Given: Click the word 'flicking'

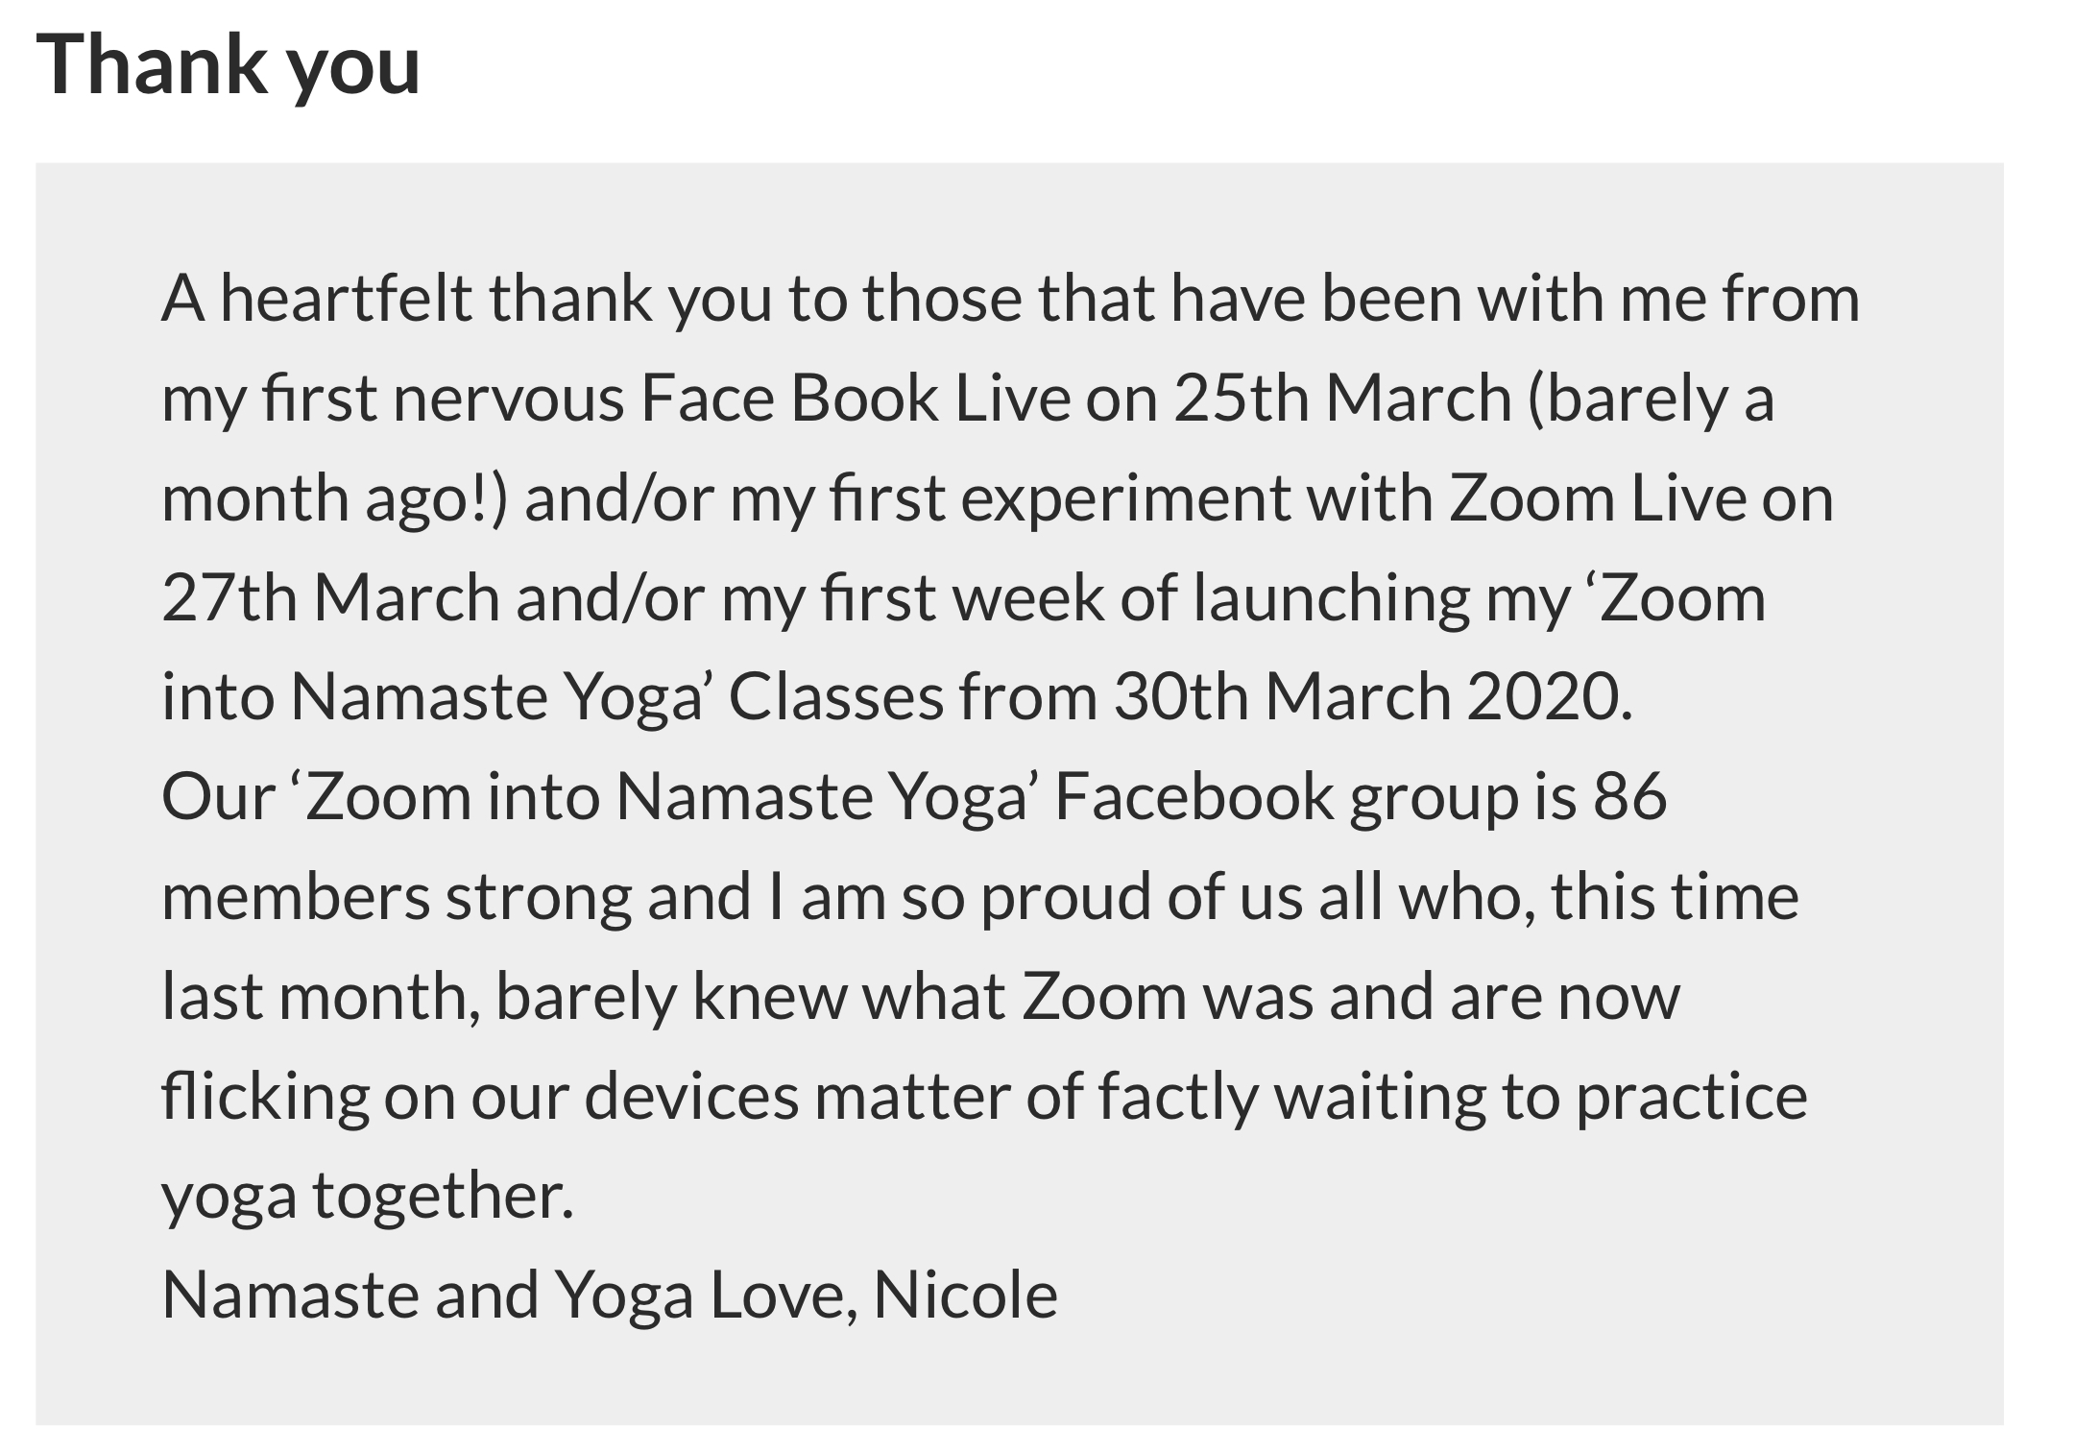Looking at the screenshot, I should click(265, 1097).
